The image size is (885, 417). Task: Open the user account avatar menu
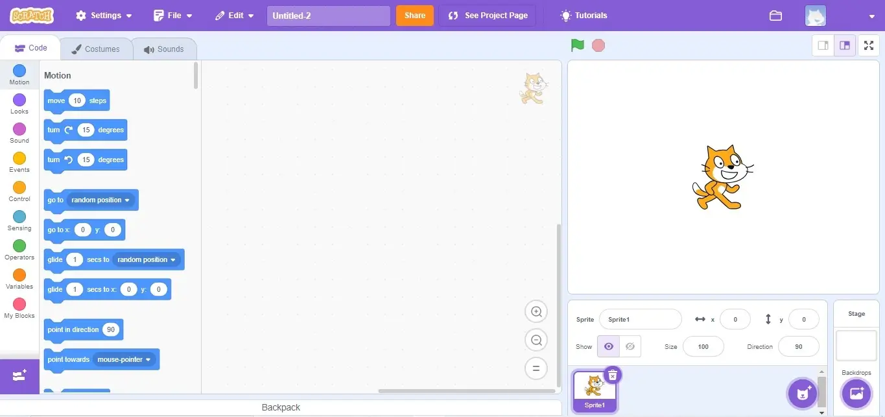[x=815, y=16]
